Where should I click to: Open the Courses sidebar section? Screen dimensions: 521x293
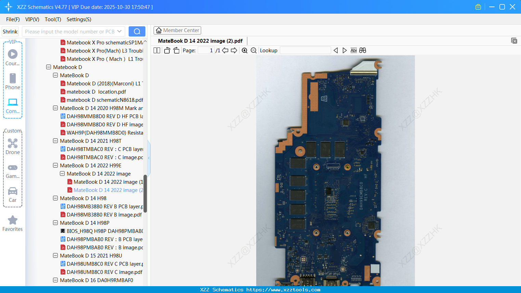click(x=13, y=57)
